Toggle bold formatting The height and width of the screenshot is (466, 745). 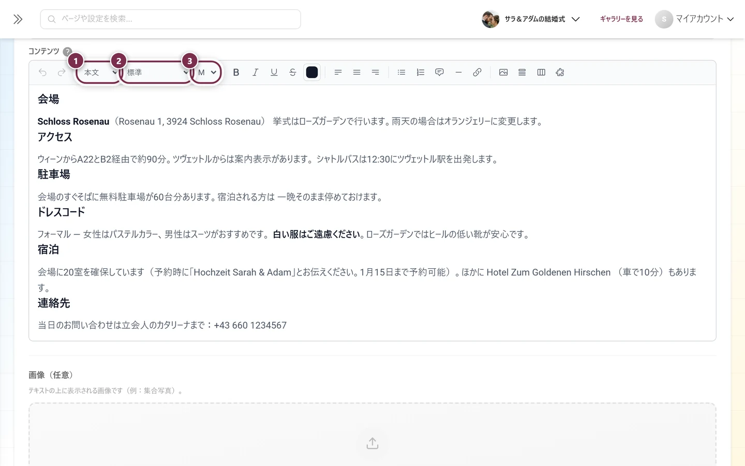coord(236,72)
